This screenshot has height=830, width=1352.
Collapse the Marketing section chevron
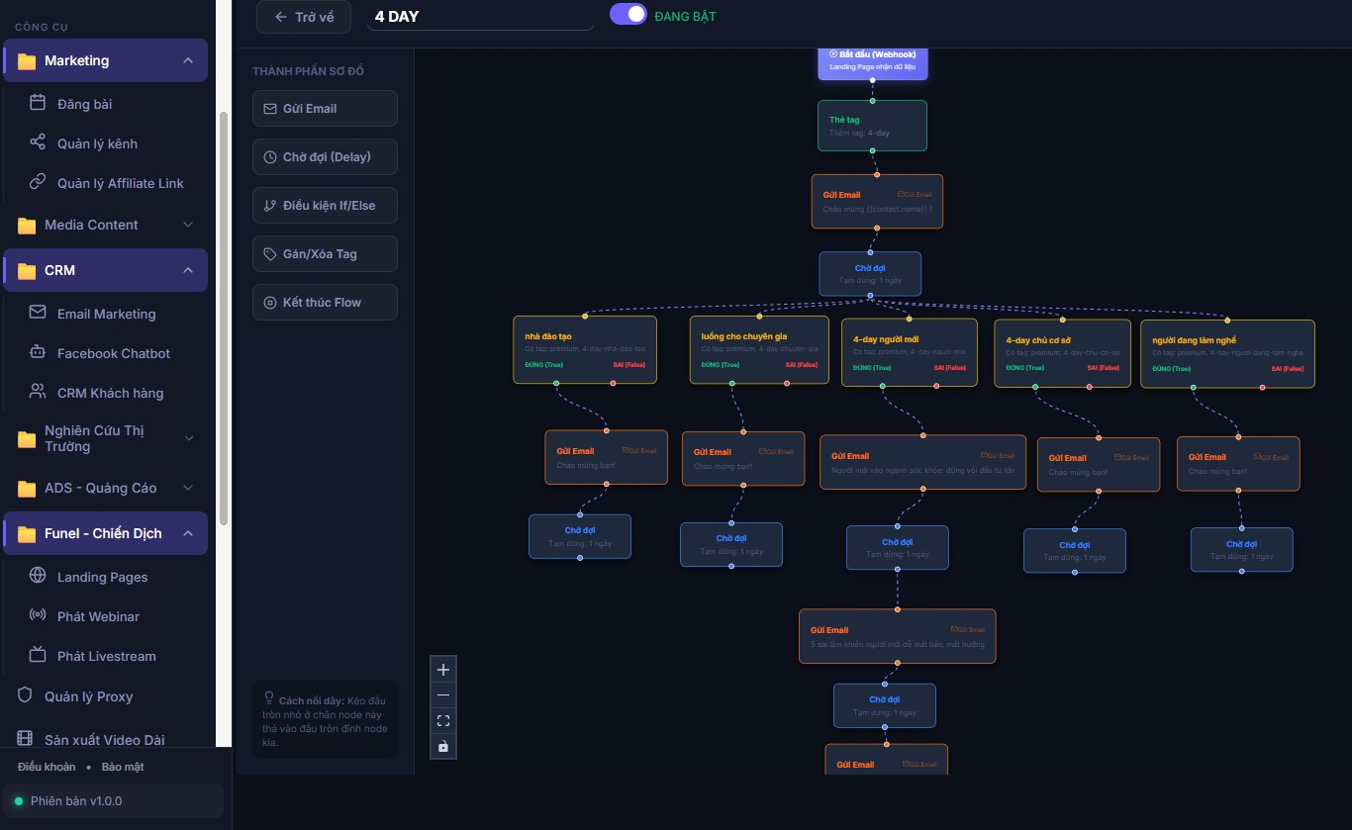click(x=188, y=61)
